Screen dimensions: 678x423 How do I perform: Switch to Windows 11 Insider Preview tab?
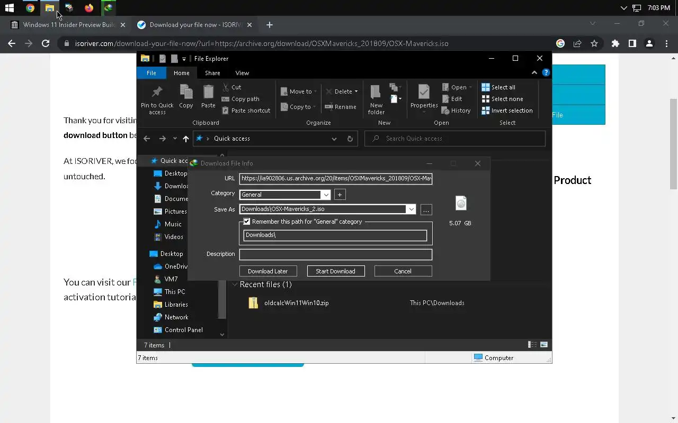(x=69, y=25)
